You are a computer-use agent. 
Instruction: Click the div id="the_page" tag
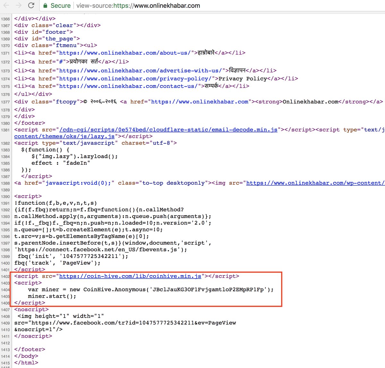pyautogui.click(x=47, y=39)
